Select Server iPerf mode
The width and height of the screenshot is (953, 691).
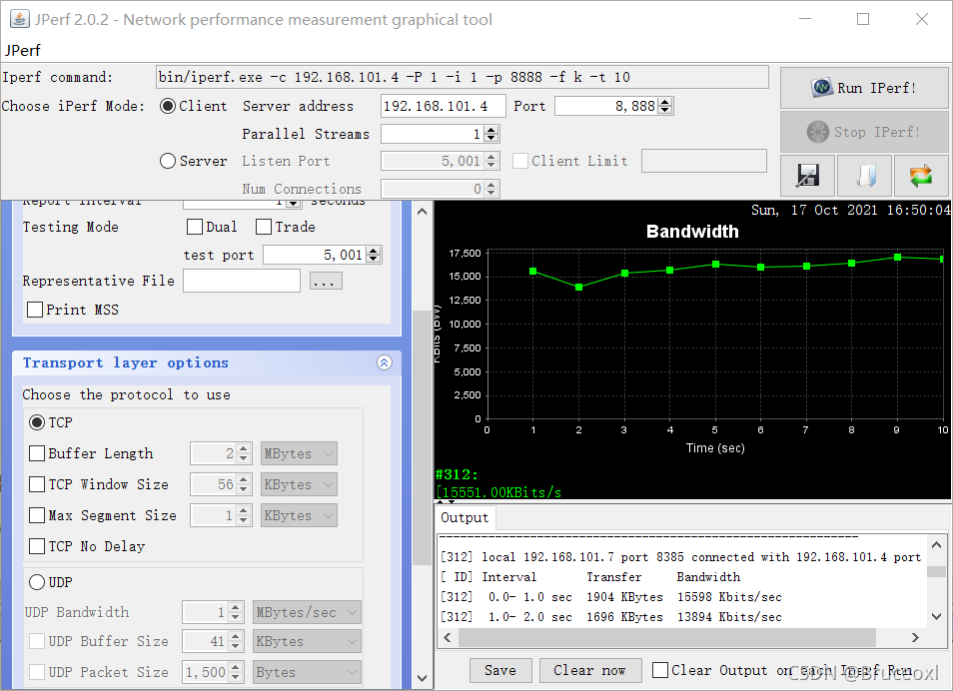168,161
